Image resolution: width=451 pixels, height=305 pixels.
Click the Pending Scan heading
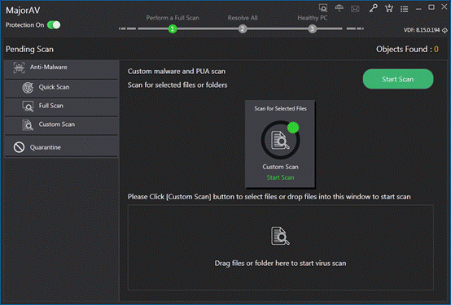click(x=29, y=50)
